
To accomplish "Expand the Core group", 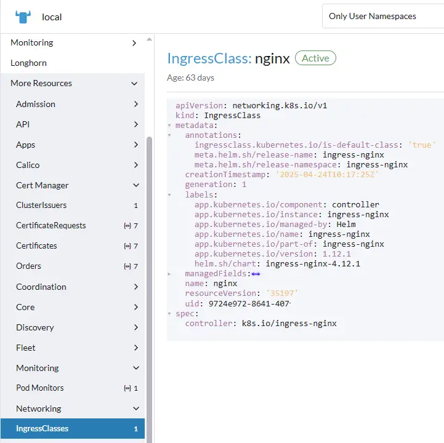I will [136, 307].
